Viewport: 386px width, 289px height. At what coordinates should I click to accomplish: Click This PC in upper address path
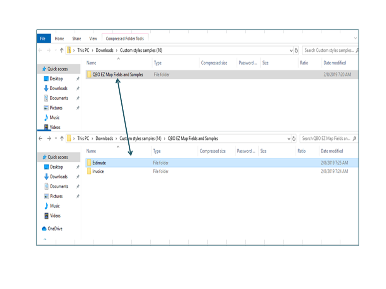coord(83,50)
